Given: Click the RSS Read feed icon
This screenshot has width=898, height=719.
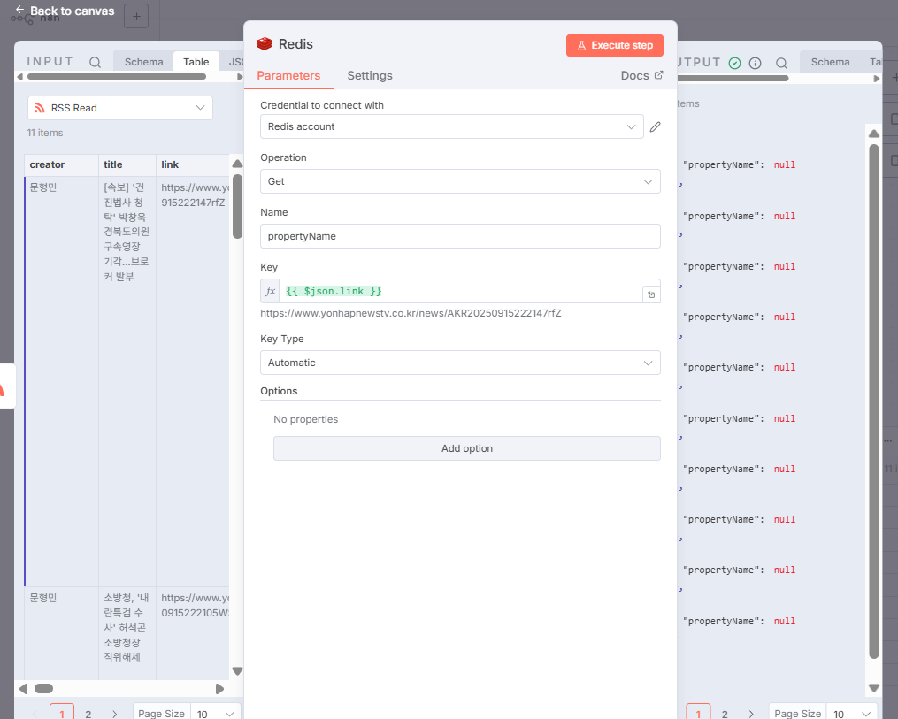Looking at the screenshot, I should [40, 108].
